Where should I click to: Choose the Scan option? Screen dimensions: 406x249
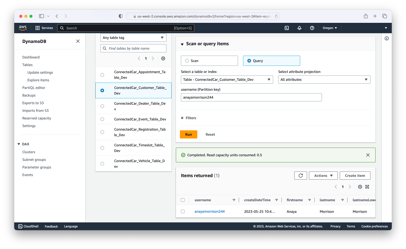point(209,61)
